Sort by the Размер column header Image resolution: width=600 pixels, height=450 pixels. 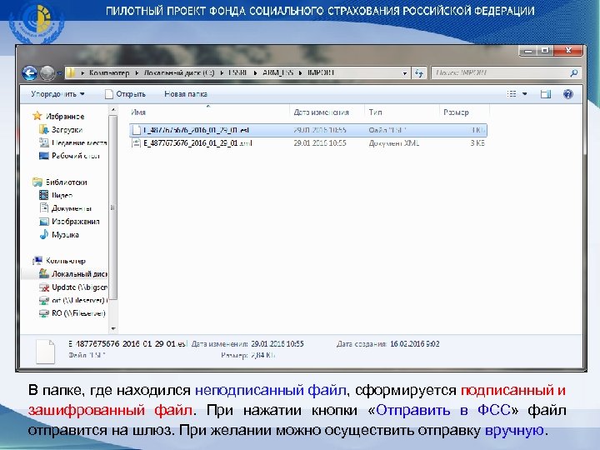pos(464,112)
